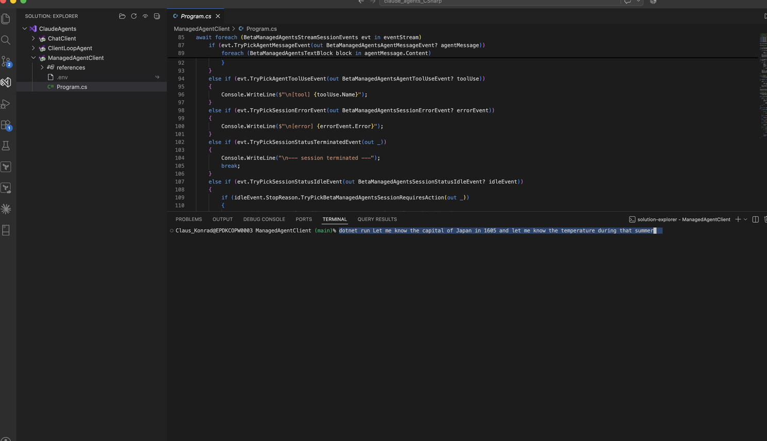Click the solution-explorer terminal name label
This screenshot has height=441, width=767.
tap(683, 219)
